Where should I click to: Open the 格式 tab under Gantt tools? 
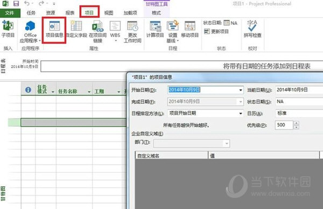click(x=156, y=13)
